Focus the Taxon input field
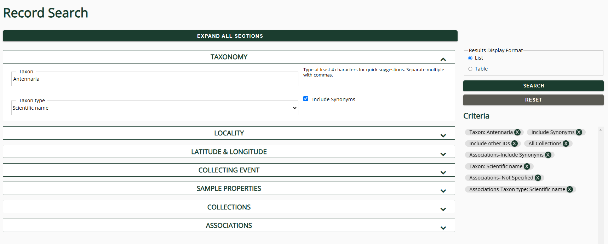 coord(155,79)
